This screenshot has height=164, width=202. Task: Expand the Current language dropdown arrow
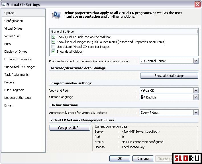(x=196, y=97)
